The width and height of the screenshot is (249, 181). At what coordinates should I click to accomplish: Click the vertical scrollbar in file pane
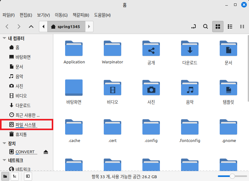(248, 68)
